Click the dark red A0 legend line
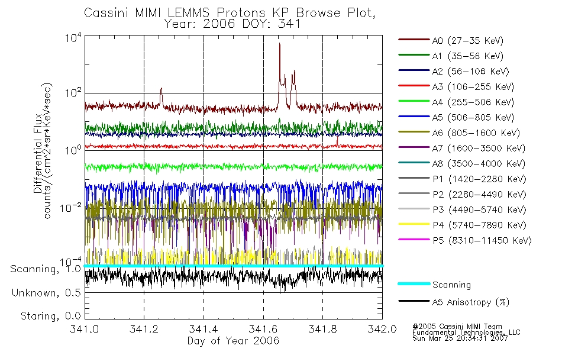Screen dimensions: 562x355 (x=414, y=40)
